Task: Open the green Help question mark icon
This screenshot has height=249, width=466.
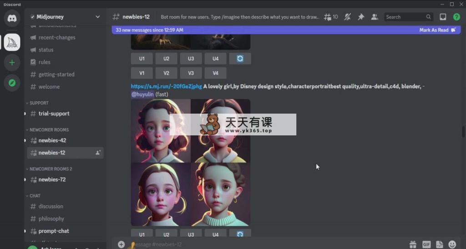Action: 456,17
